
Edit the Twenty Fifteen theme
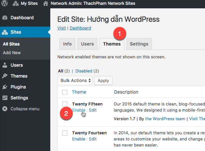93,110
